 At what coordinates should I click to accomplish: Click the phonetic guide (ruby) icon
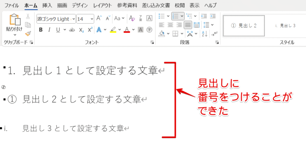pos(141,18)
